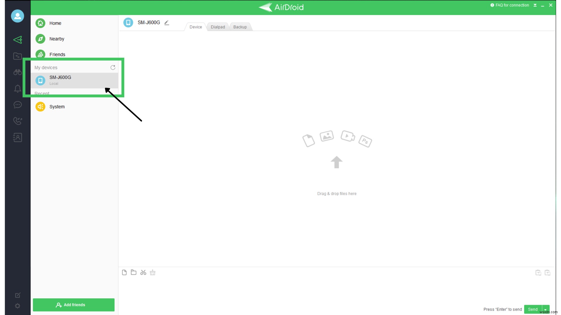Expand the My devices section
Viewport: 561px width, 315px height.
(46, 67)
